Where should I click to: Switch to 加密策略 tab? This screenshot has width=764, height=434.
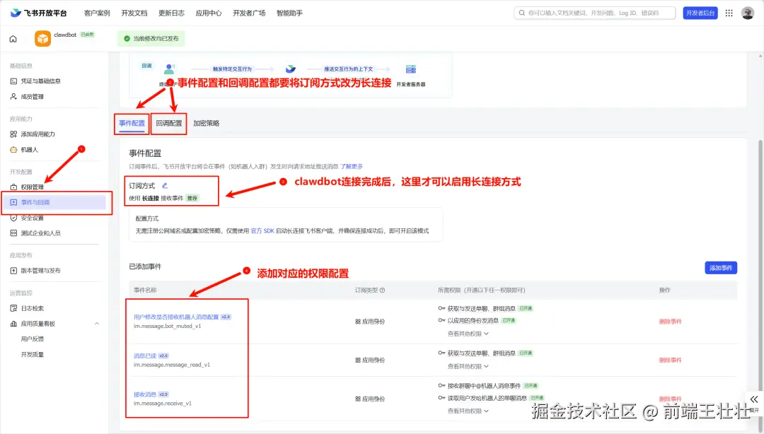click(x=206, y=123)
